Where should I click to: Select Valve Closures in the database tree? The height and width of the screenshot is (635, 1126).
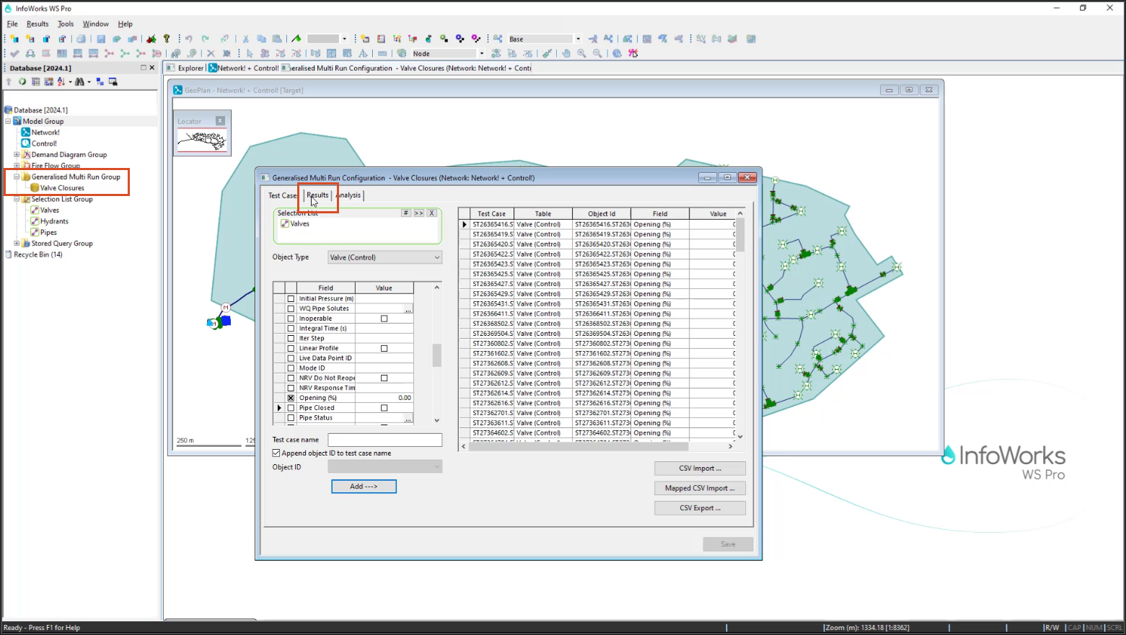pos(62,188)
